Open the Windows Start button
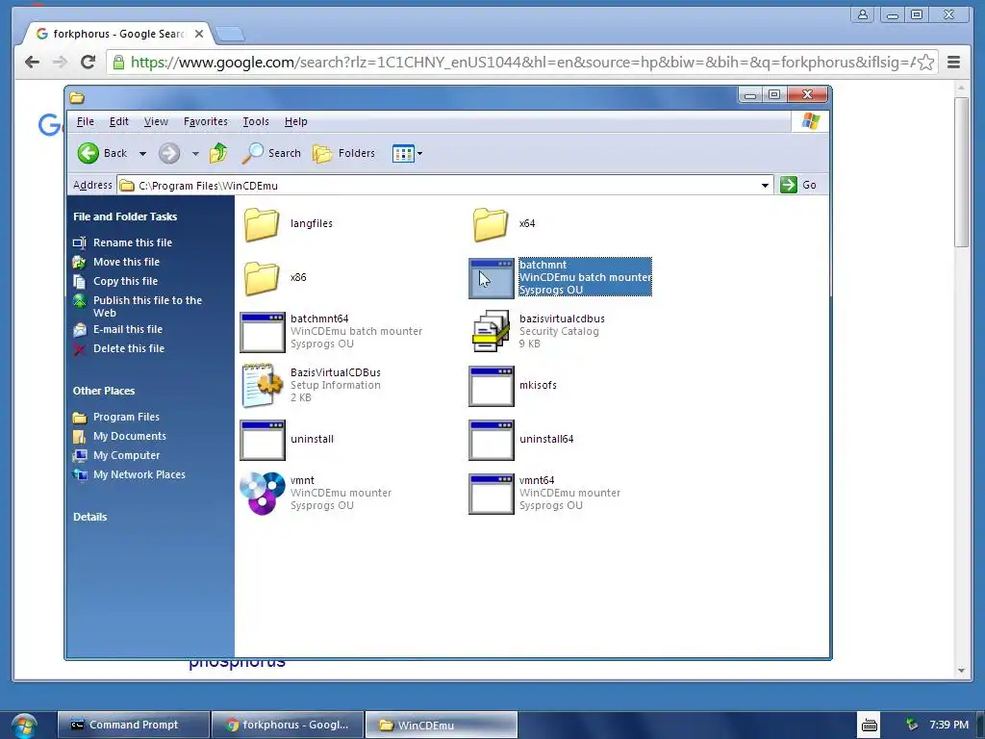The width and height of the screenshot is (985, 739). [24, 726]
